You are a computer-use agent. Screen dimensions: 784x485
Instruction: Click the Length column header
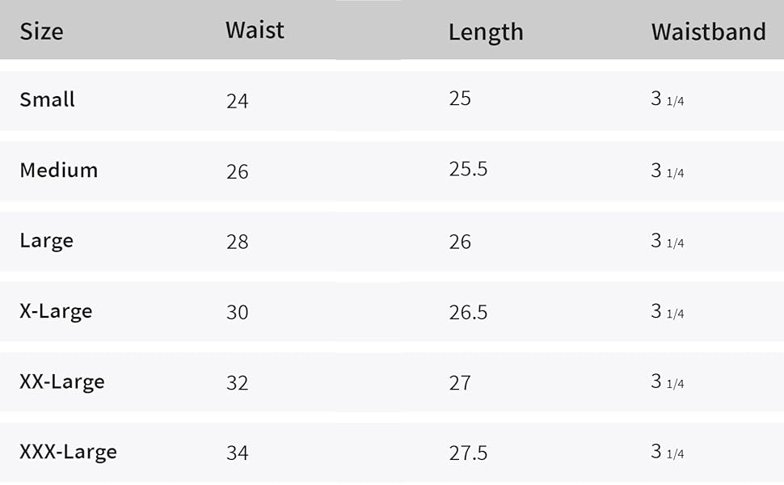(x=486, y=32)
